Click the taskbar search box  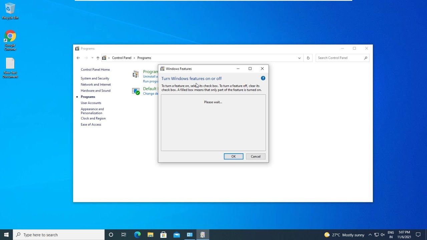(x=58, y=235)
